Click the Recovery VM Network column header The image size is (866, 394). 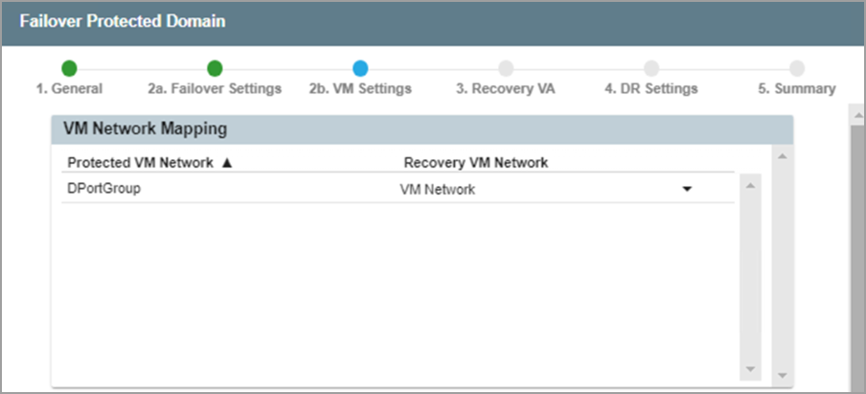pyautogui.click(x=476, y=163)
